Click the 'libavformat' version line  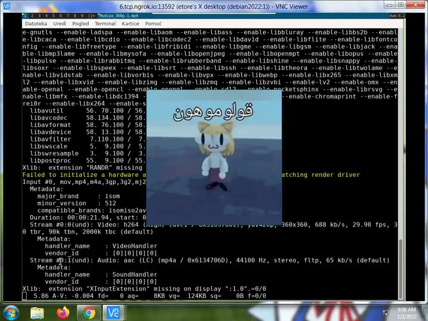(88, 125)
